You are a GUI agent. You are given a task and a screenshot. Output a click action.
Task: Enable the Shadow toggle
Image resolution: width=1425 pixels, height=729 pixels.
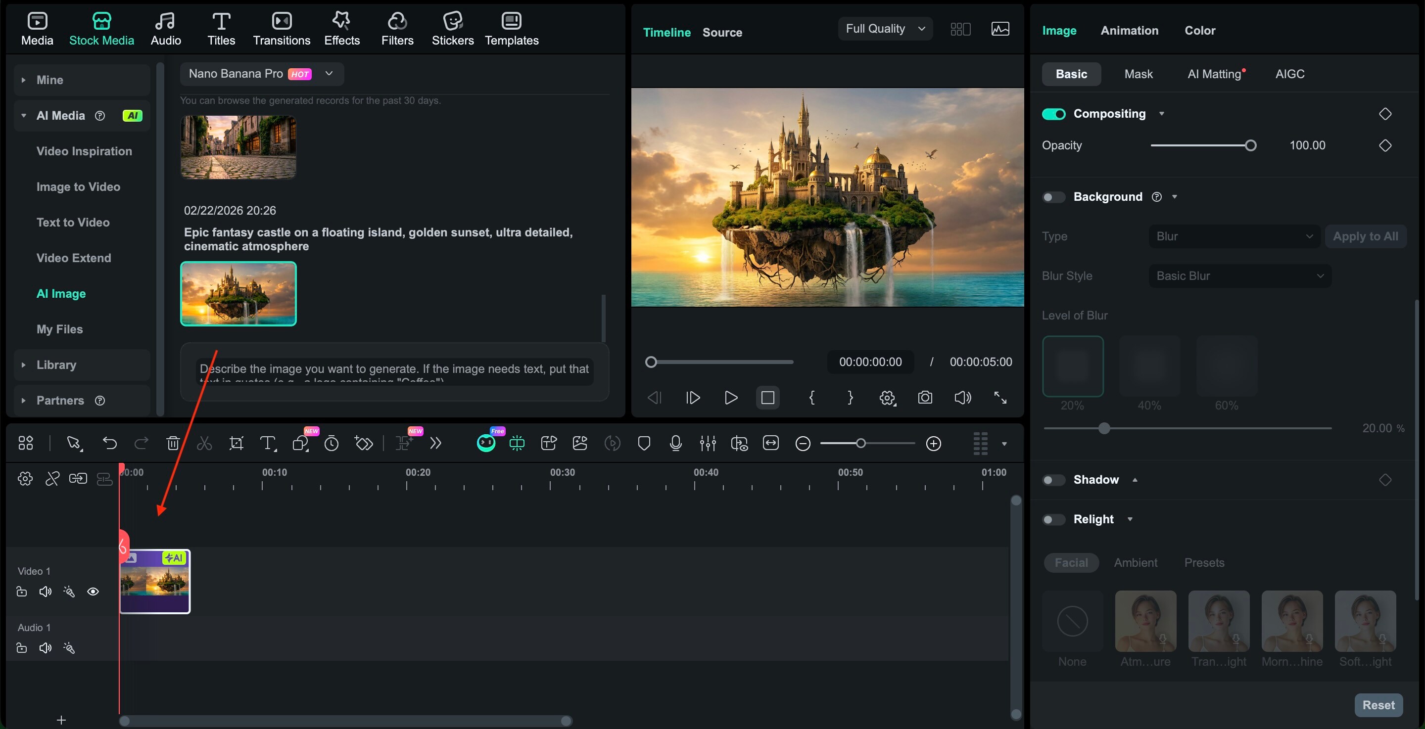pyautogui.click(x=1053, y=480)
